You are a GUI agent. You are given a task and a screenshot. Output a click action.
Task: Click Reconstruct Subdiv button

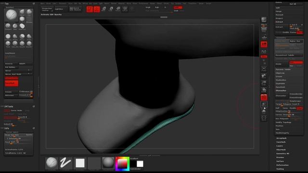click(289, 55)
